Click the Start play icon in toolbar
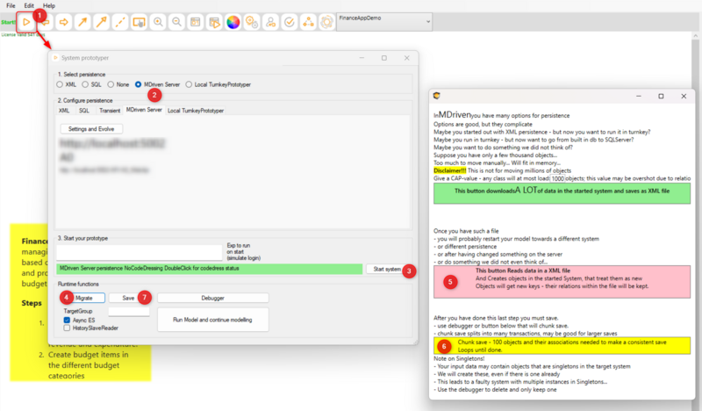This screenshot has height=411, width=702. click(26, 21)
